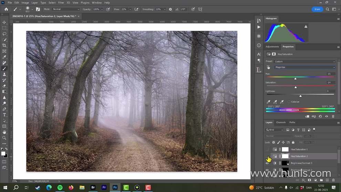Delete the adjustment with Properties trash icon
The height and width of the screenshot is (192, 341).
333,117
